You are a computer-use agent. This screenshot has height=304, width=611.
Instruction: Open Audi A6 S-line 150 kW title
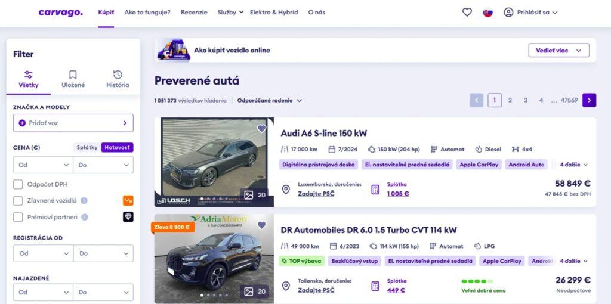click(x=324, y=133)
